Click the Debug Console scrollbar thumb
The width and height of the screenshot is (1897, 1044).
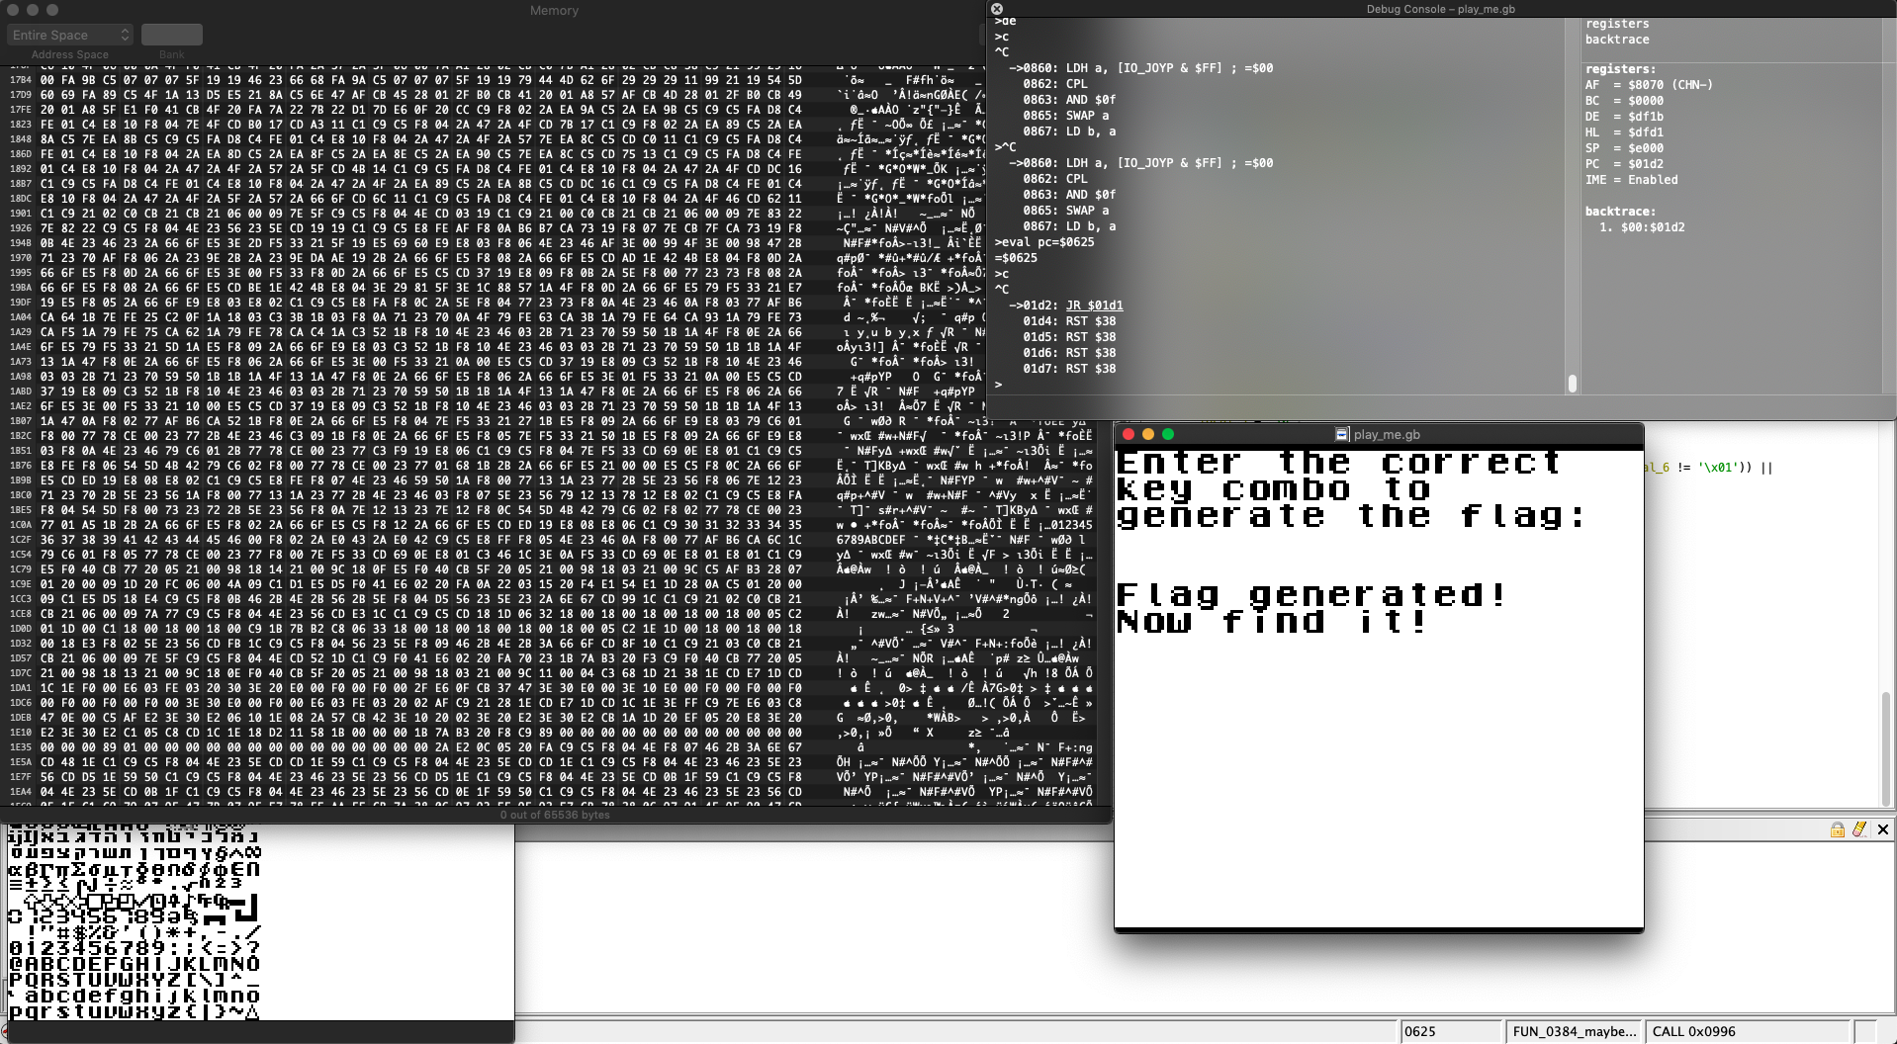[1573, 384]
